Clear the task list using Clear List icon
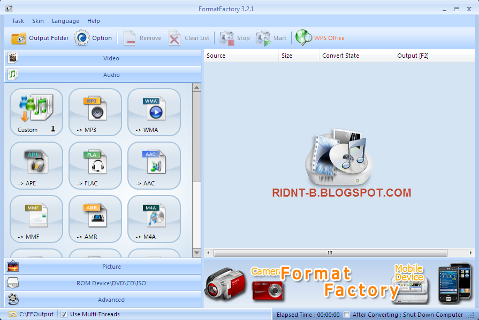Screen dimensions: 479x320 click(188, 37)
